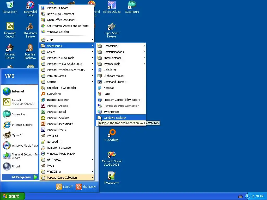
Task: Click the Microsoft Excel icon in programs list
Action: pyautogui.click(x=43, y=111)
